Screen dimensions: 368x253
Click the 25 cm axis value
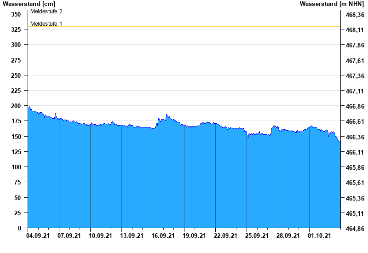coord(17,213)
